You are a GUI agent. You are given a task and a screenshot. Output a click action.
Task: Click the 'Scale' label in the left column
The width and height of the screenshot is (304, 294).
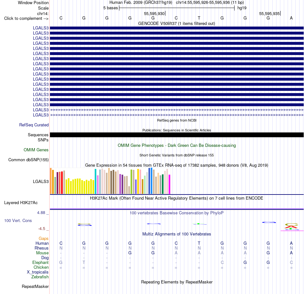[43, 8]
